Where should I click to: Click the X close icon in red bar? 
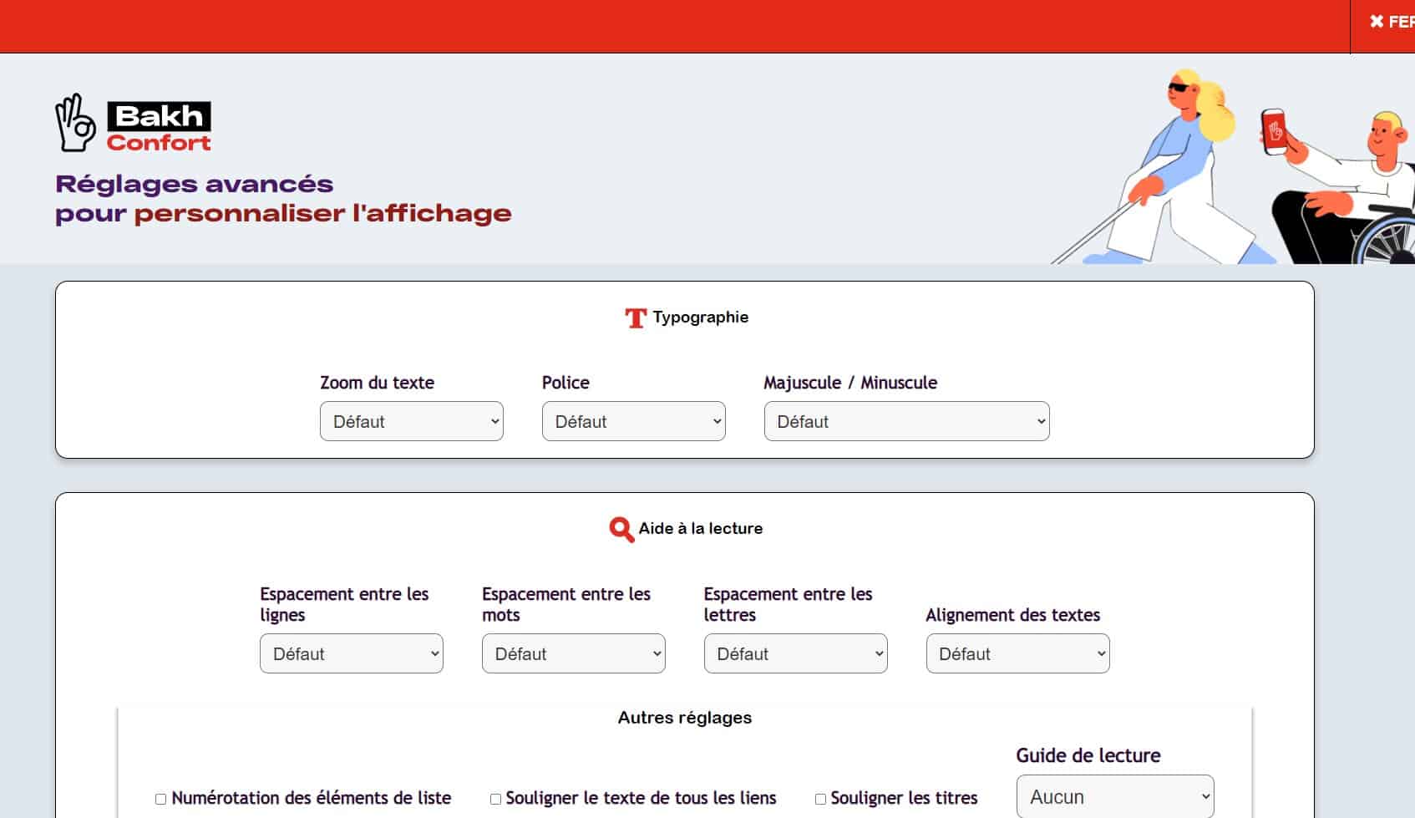click(x=1377, y=22)
